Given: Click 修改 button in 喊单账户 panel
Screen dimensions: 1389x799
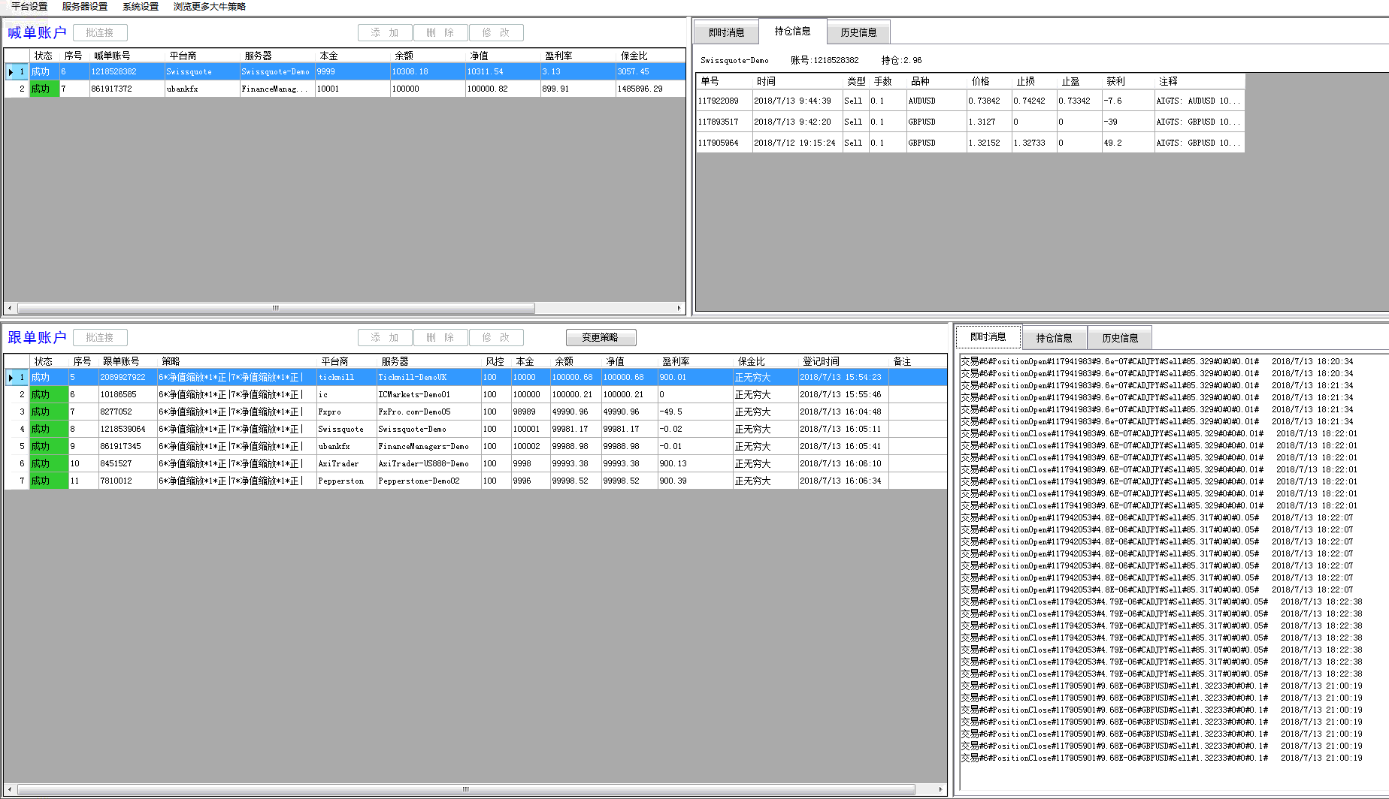Looking at the screenshot, I should pos(496,33).
